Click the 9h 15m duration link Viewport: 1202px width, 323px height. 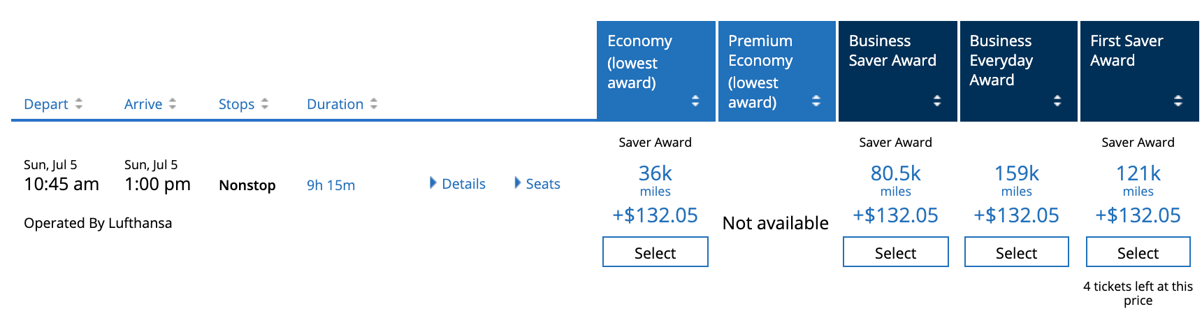[331, 185]
